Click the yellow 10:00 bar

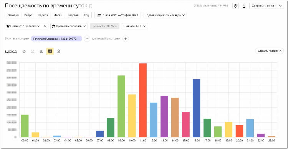pos(132,116)
